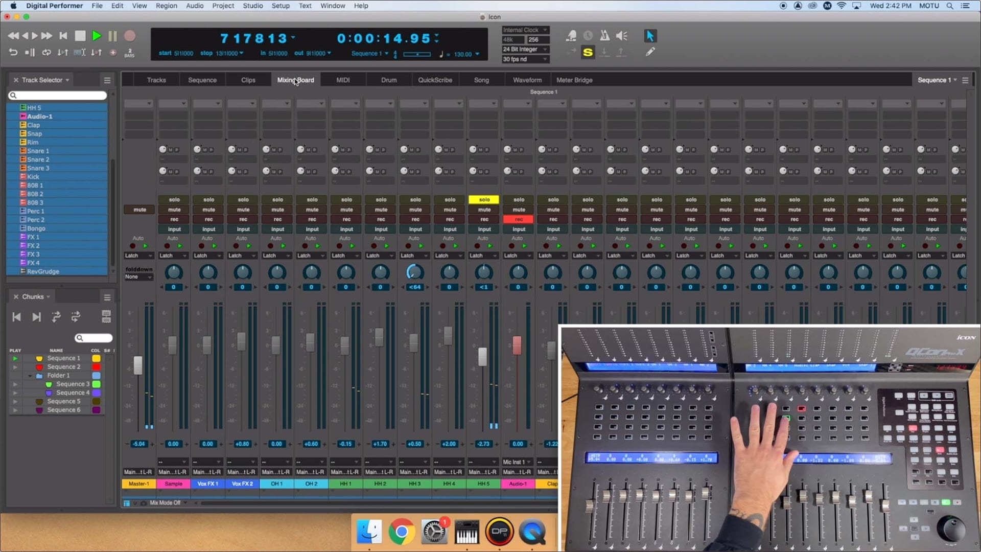This screenshot has height=552, width=981.
Task: Disarm the red record button on Audio-1
Action: tap(518, 219)
